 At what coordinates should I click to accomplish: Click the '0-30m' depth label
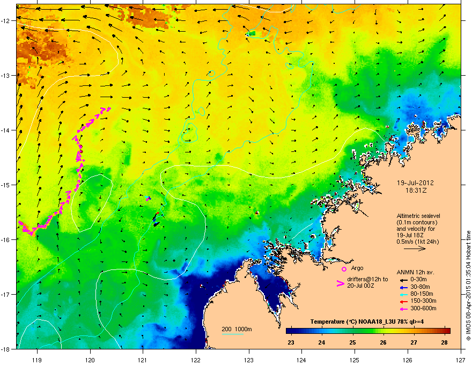click(x=418, y=280)
